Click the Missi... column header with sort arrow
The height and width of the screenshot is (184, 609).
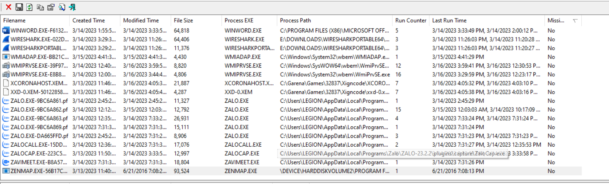pyautogui.click(x=563, y=21)
